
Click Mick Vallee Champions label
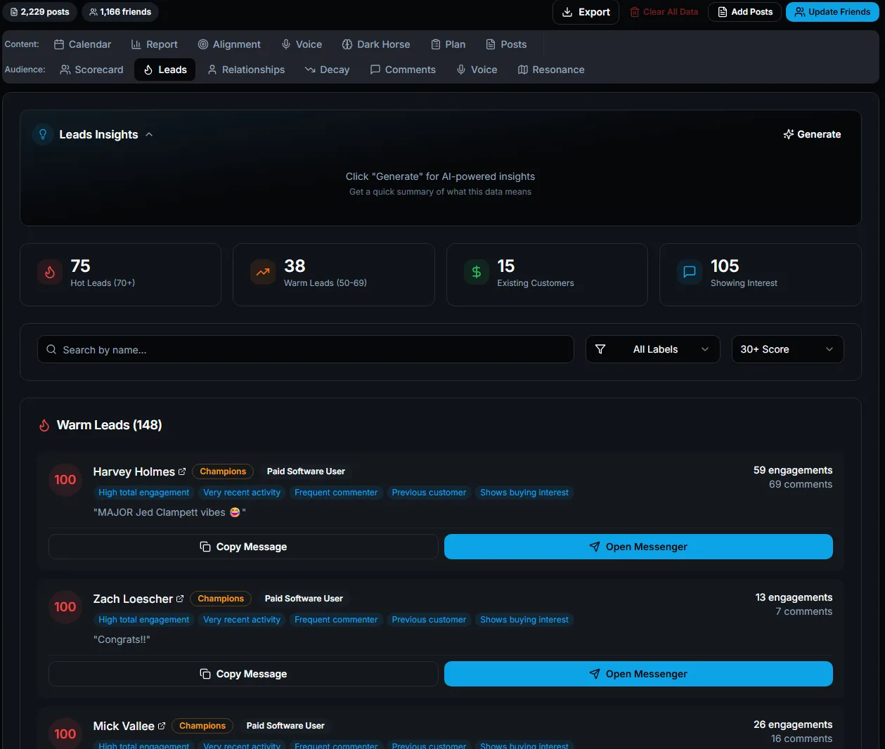tap(202, 726)
